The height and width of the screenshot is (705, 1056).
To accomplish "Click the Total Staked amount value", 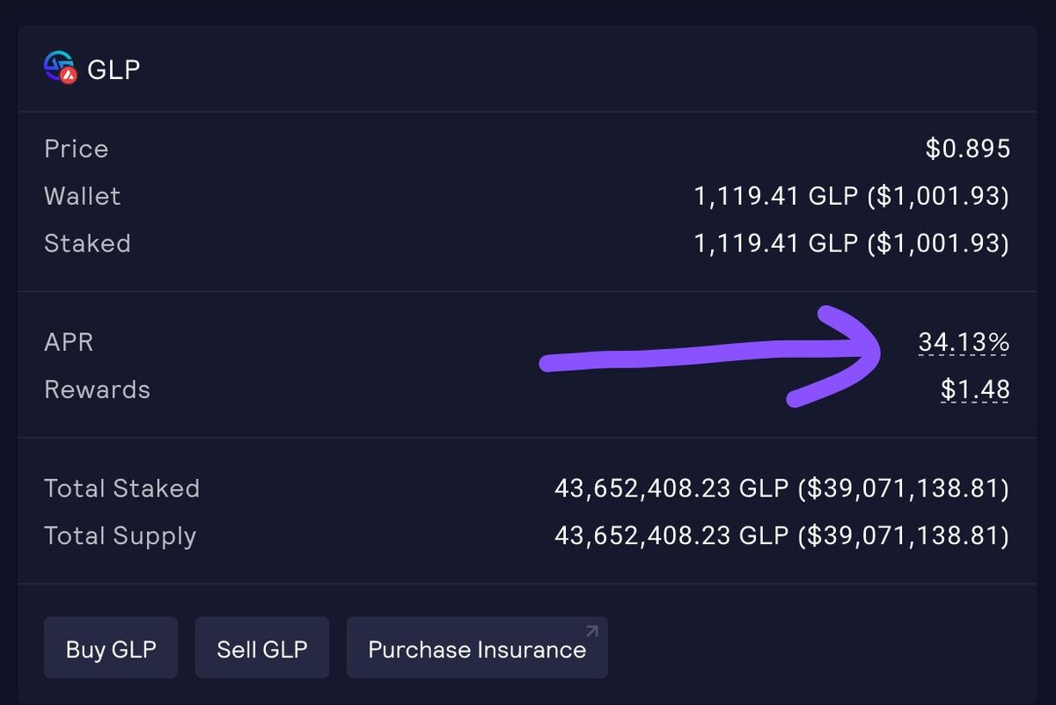I will pos(781,489).
